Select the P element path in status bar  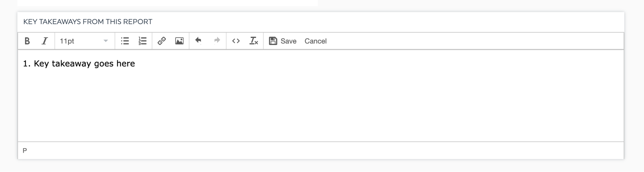(25, 150)
